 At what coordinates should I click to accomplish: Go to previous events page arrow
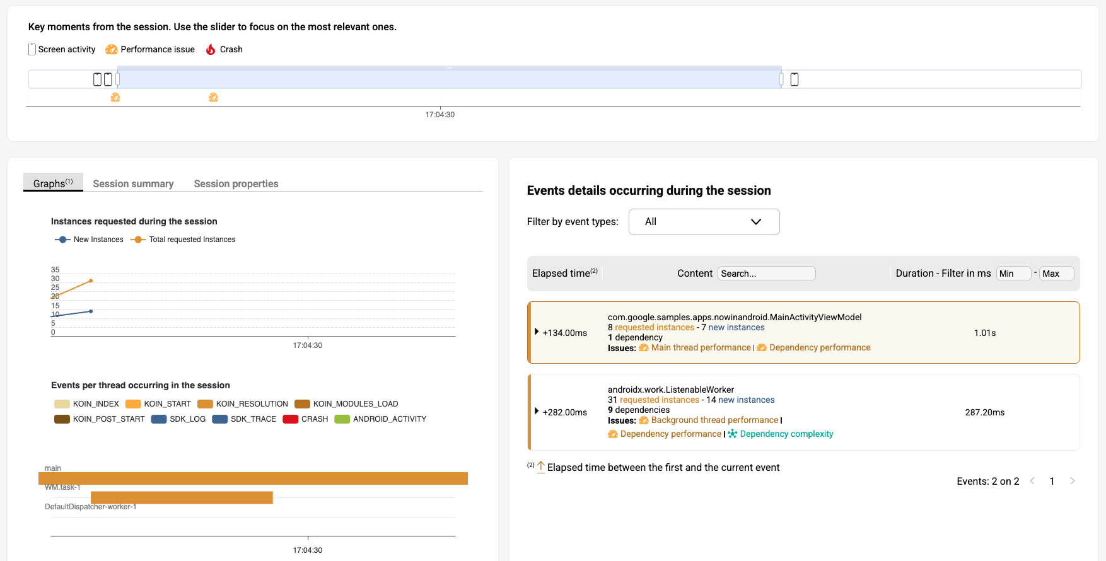[x=1032, y=481]
